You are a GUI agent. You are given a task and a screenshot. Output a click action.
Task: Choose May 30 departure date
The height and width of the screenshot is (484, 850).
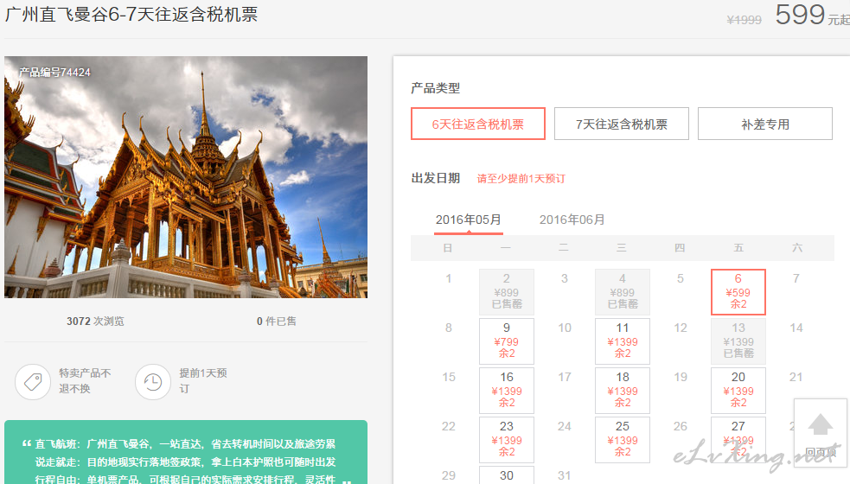coord(507,474)
